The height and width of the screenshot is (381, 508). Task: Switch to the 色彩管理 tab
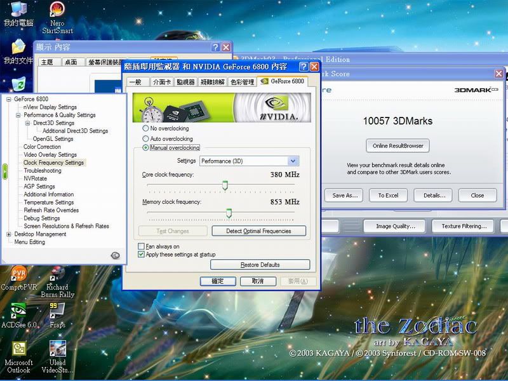coord(243,82)
